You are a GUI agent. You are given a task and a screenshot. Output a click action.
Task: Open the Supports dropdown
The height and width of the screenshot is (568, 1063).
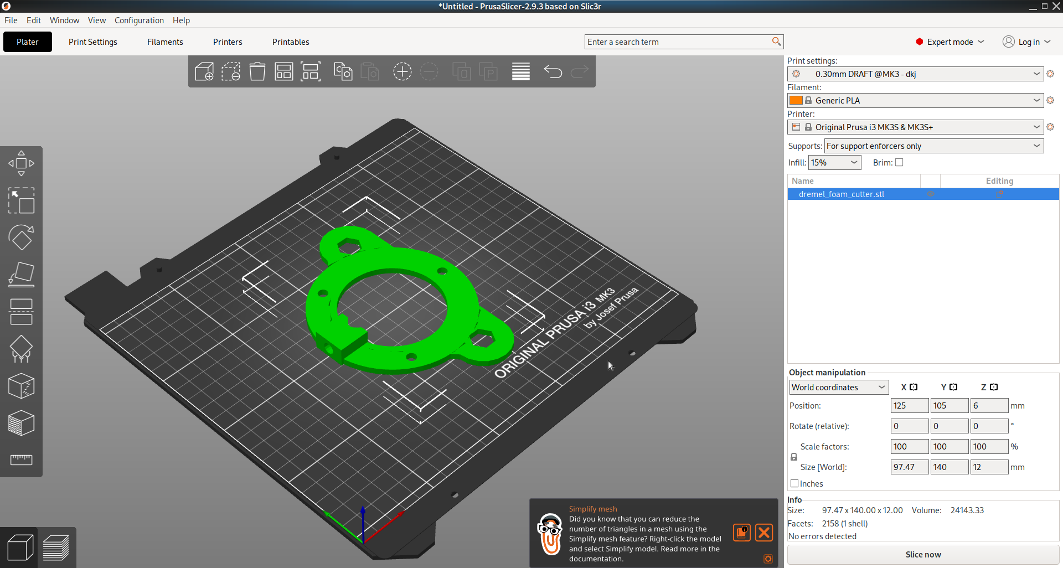tap(933, 146)
